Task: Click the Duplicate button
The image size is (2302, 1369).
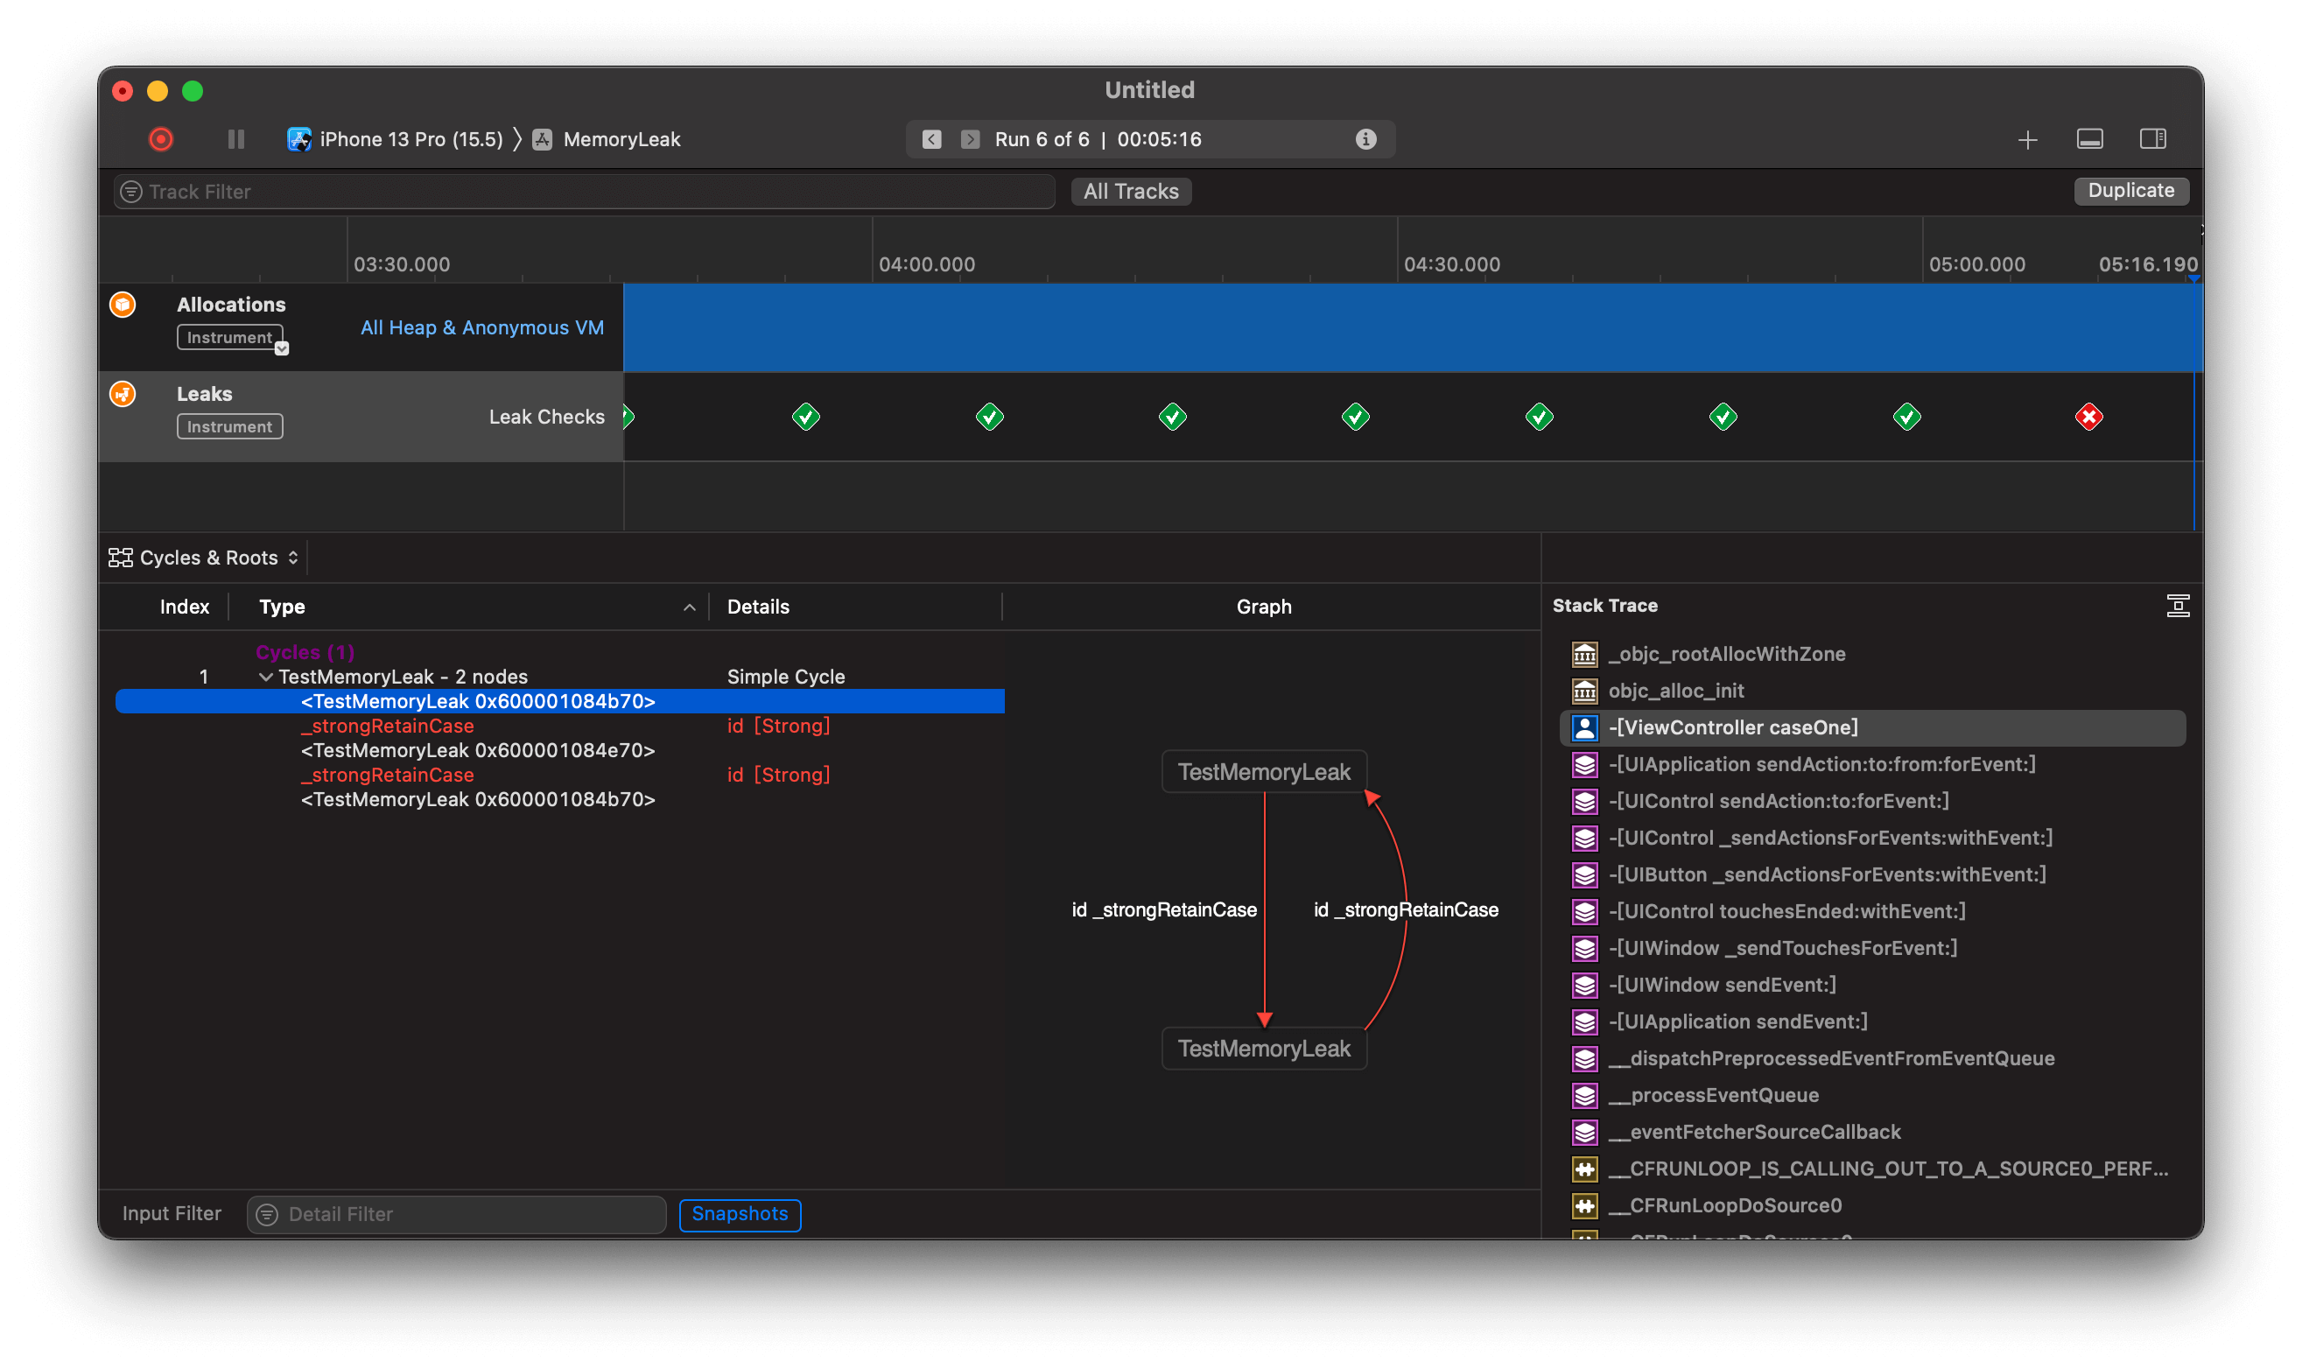Action: [x=2130, y=191]
